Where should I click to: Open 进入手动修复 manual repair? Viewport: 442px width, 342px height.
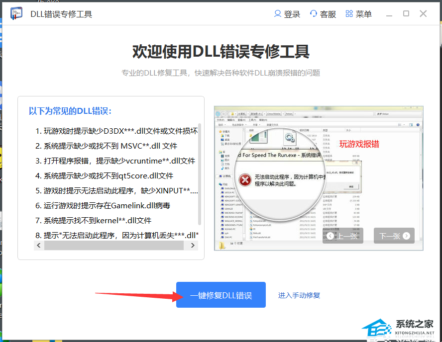(x=299, y=295)
